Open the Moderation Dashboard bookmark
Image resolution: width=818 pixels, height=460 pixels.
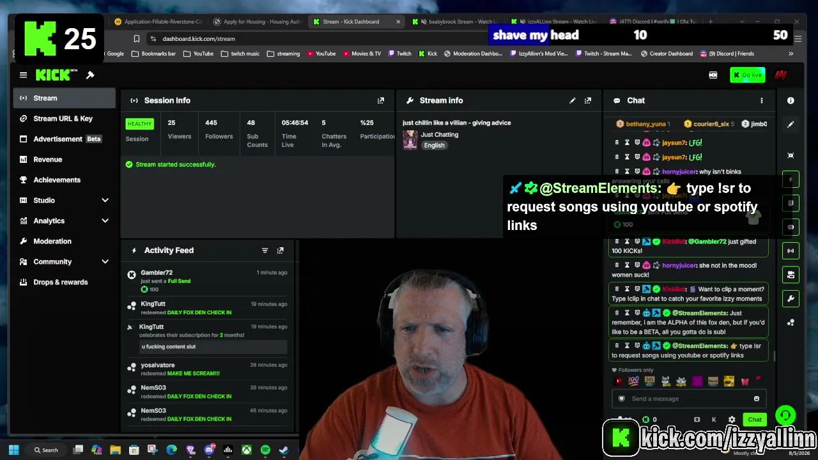[x=473, y=54]
